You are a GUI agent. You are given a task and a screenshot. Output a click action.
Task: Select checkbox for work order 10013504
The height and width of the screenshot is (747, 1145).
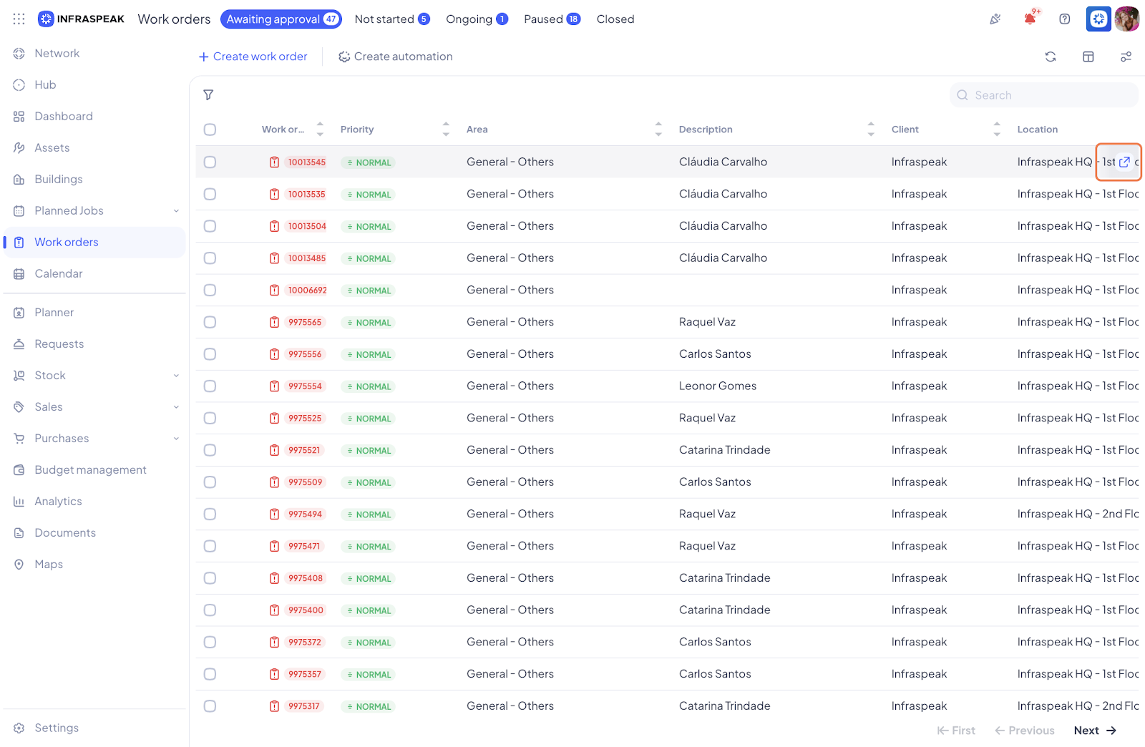click(x=210, y=226)
